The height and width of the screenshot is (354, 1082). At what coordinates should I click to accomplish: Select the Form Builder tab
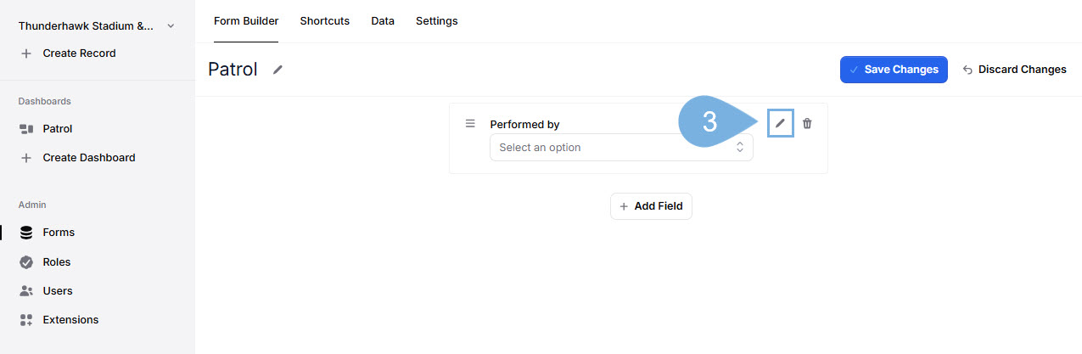tap(246, 21)
